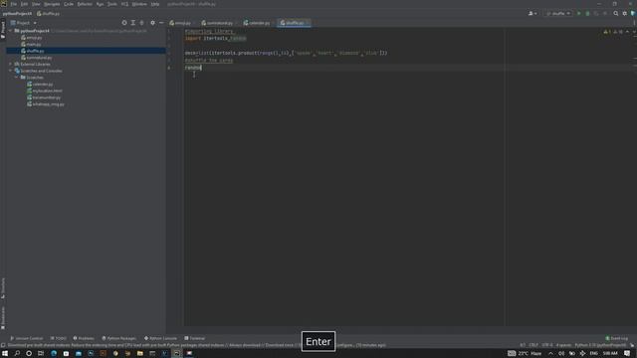Open the File menu
This screenshot has height=358, width=637.
click(x=13, y=4)
